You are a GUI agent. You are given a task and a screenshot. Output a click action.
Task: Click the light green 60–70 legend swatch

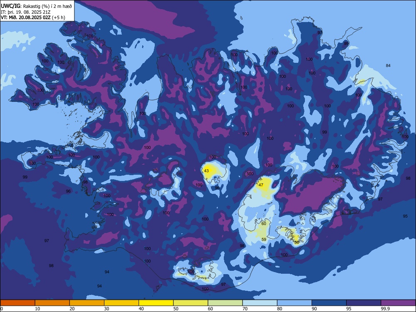(x=225, y=303)
